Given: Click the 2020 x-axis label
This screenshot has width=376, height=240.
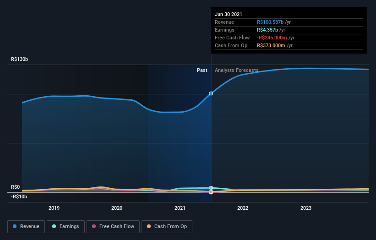Looking at the screenshot, I should pos(117,208).
